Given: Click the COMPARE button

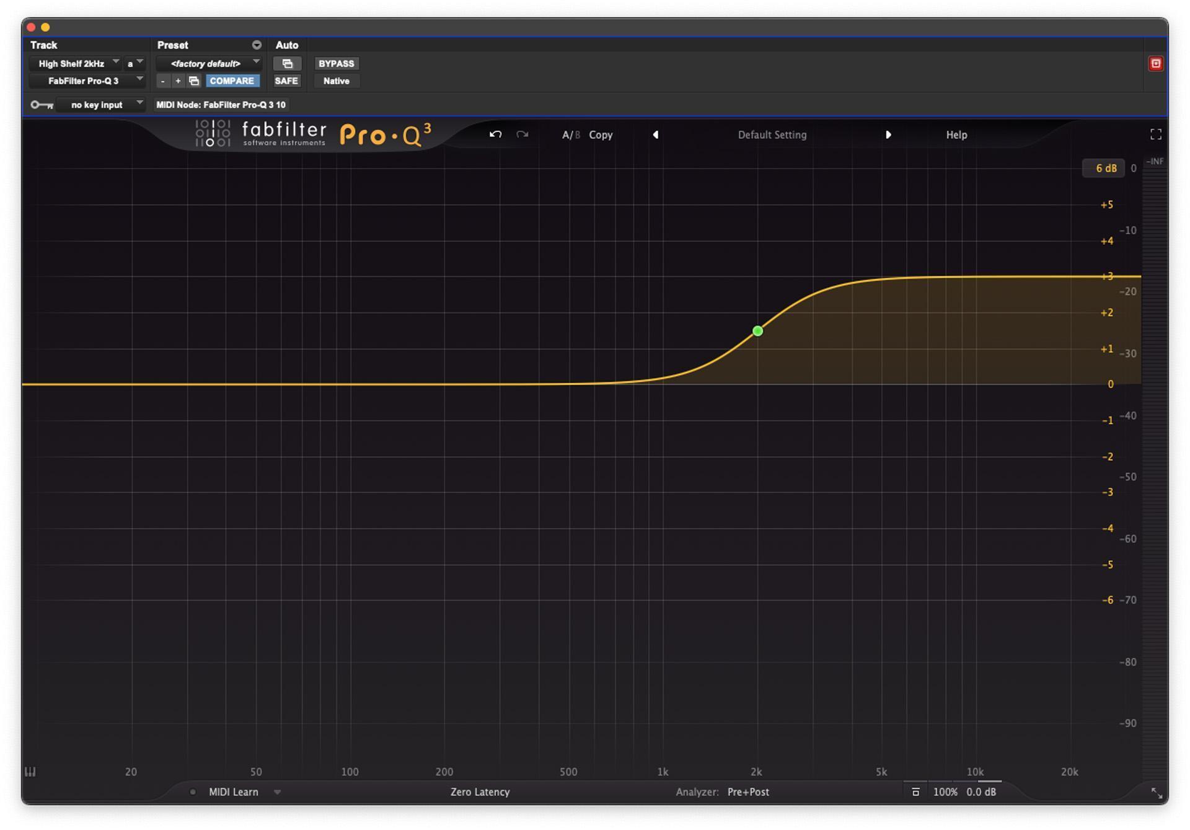Looking at the screenshot, I should click(x=232, y=81).
